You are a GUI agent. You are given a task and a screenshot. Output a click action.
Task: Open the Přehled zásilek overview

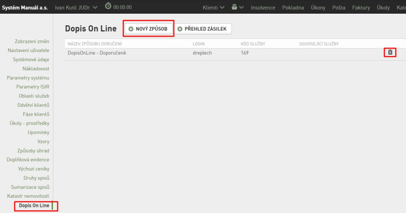click(x=202, y=29)
